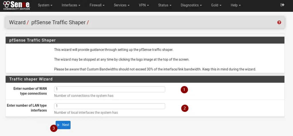Click the logout icon in navbar
The image size is (293, 136).
pyautogui.click(x=282, y=5)
